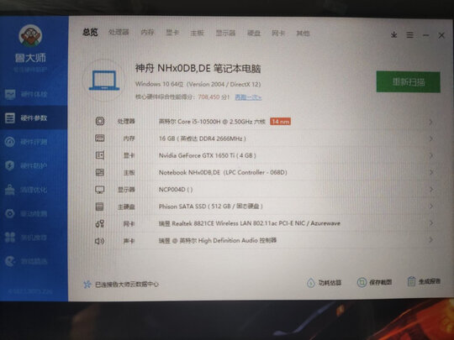Expand the 显卡 row chevron

click(x=431, y=156)
